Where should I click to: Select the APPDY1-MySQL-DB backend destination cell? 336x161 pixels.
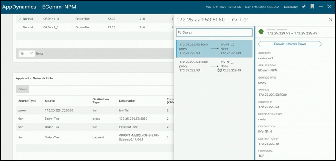[x=139, y=137]
